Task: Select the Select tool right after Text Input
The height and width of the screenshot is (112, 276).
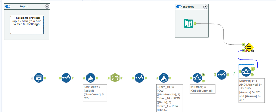Action: pyautogui.click(x=66, y=78)
